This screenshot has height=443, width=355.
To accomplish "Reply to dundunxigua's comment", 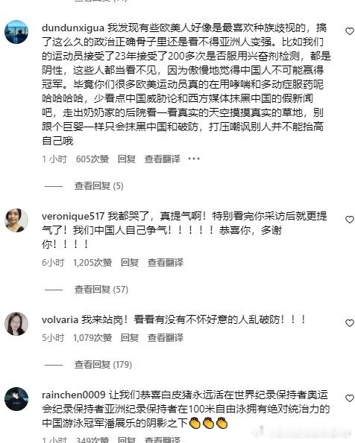I will pos(127,159).
